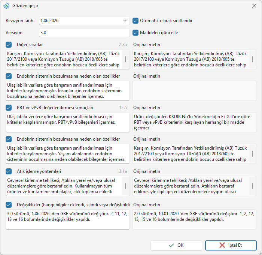Click the Versiyon label
The image size is (262, 255).
(x=14, y=33)
